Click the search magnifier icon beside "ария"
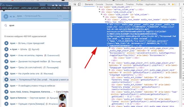The image size is (184, 107). tap(6, 25)
